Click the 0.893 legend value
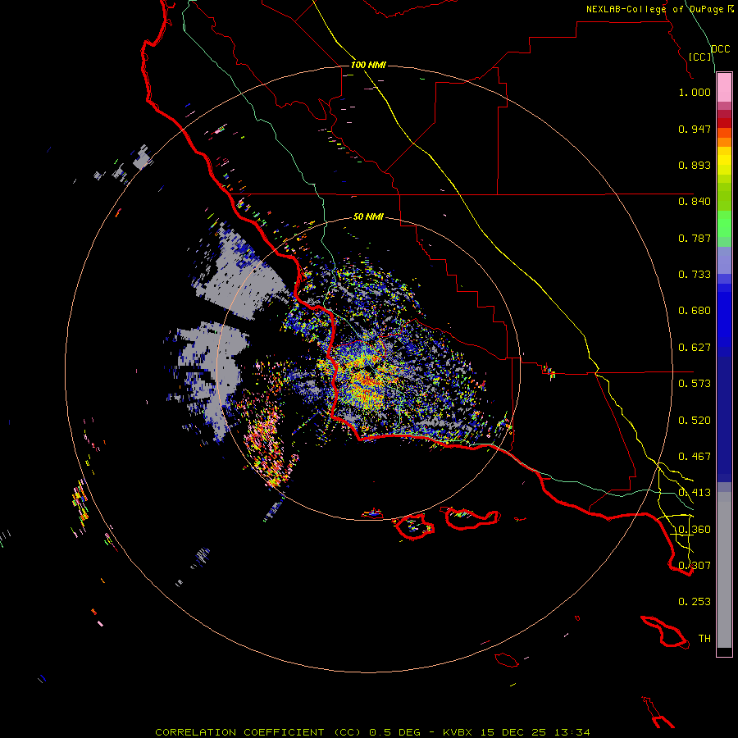 click(x=695, y=165)
